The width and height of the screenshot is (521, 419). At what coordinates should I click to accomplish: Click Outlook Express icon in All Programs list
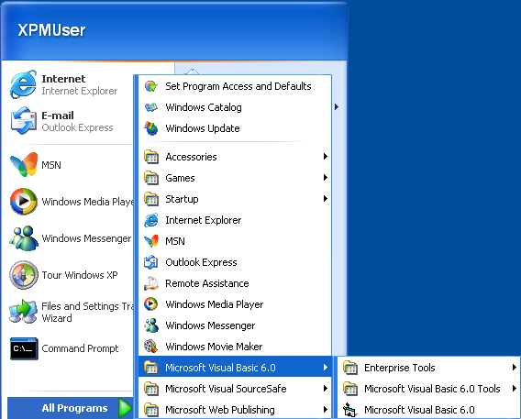(x=151, y=262)
